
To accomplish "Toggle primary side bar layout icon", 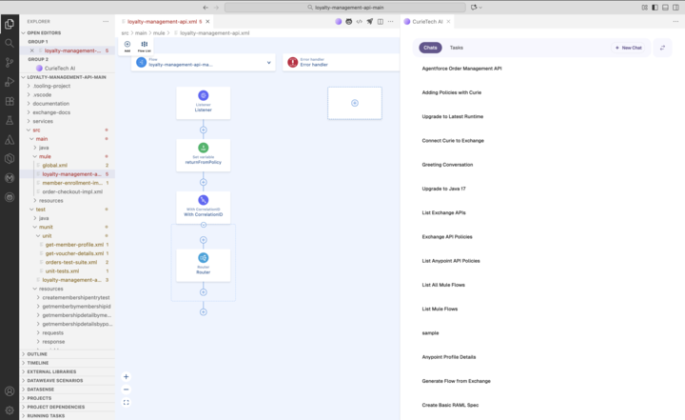I will pos(655,8).
